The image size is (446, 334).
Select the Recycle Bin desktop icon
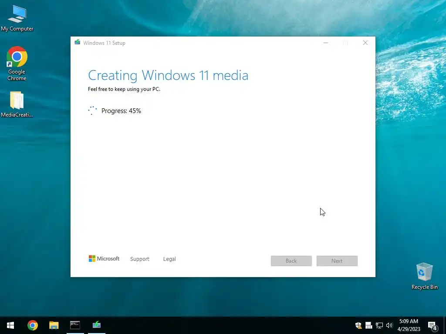coord(424,276)
